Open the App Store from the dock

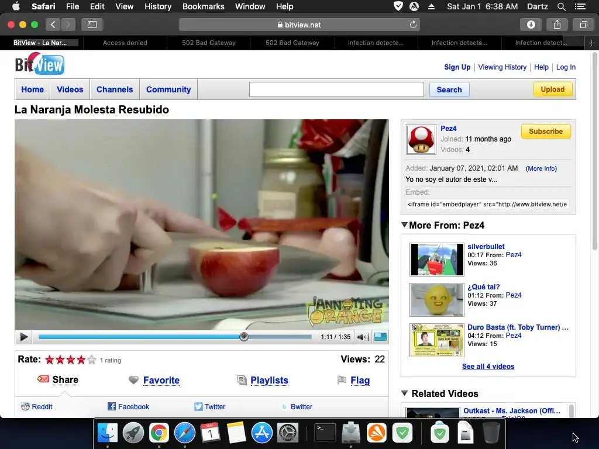(x=261, y=433)
